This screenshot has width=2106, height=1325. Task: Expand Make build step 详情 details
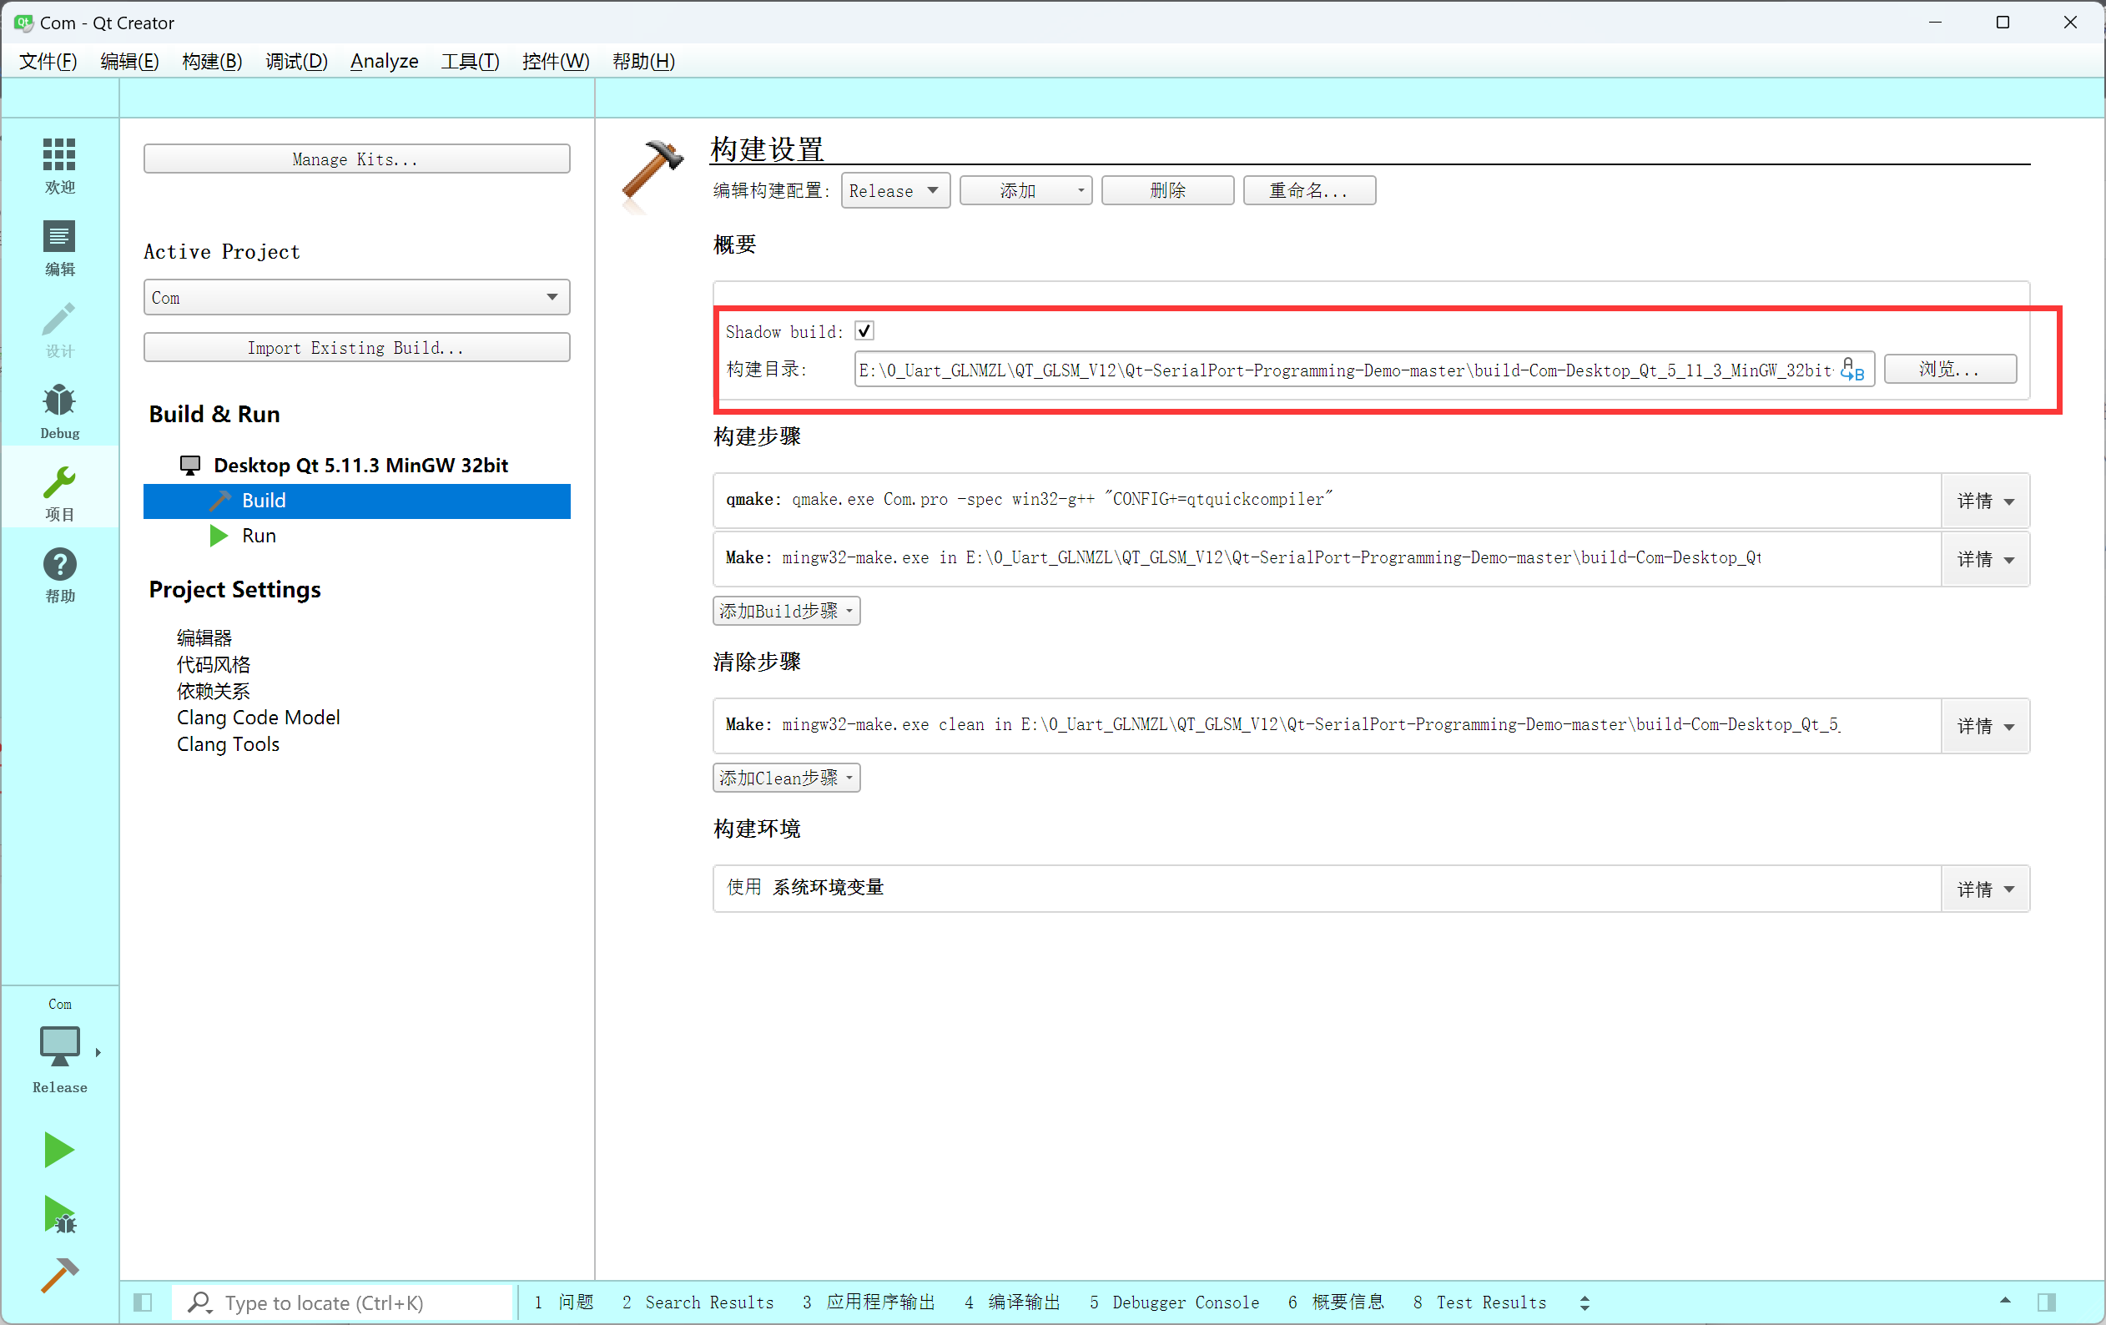pos(1985,559)
